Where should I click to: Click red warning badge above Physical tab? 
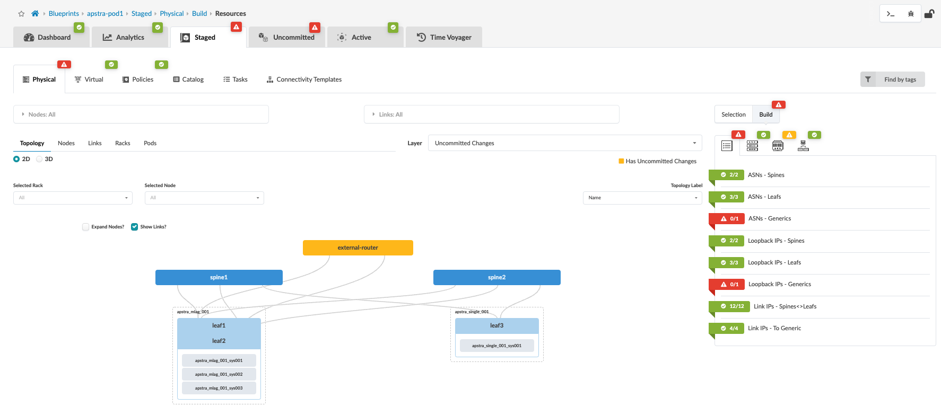[x=64, y=65]
